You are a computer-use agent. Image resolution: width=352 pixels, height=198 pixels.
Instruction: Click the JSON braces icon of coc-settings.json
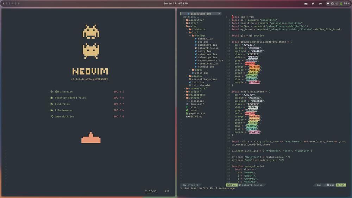pos(190,79)
